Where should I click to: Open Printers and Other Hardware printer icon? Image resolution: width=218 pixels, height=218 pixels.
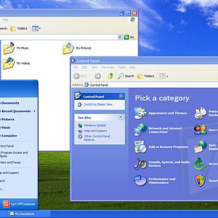coord(201,113)
